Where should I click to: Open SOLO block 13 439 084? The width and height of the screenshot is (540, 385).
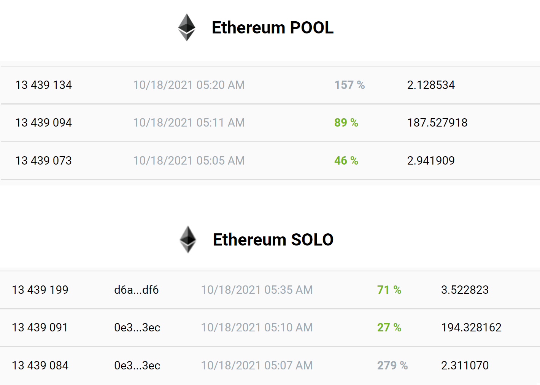tap(40, 365)
